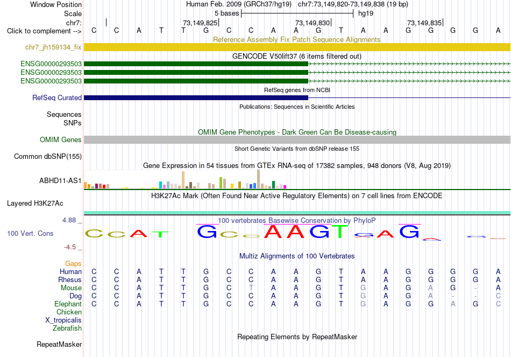The height and width of the screenshot is (357, 511).
Task: Click the Sequences track label
Action: point(64,114)
